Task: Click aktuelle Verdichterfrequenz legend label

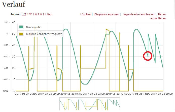Action: pos(44,34)
